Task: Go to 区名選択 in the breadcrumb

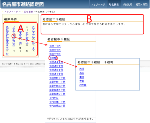Action: (28, 12)
